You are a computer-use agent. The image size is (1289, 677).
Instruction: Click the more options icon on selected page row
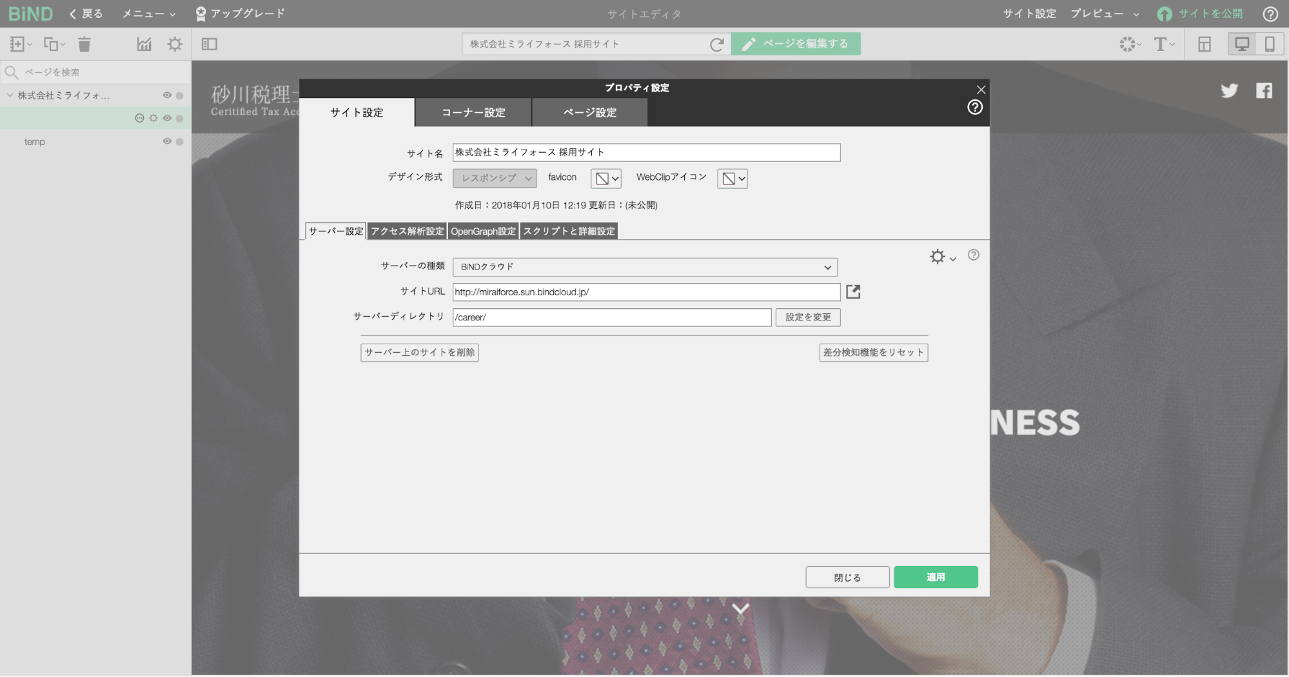[139, 118]
